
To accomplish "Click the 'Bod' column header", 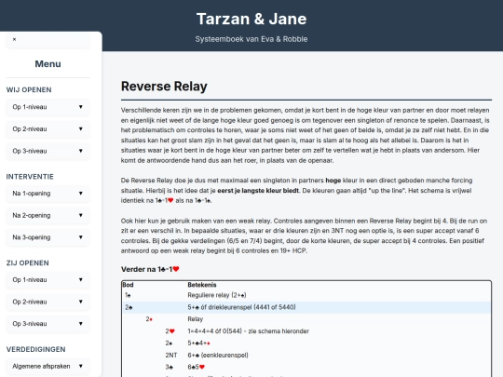I will click(x=128, y=285).
